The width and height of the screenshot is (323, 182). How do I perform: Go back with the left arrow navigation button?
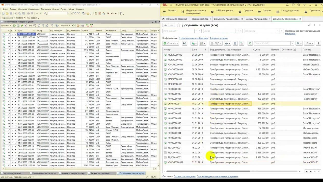click(165, 25)
